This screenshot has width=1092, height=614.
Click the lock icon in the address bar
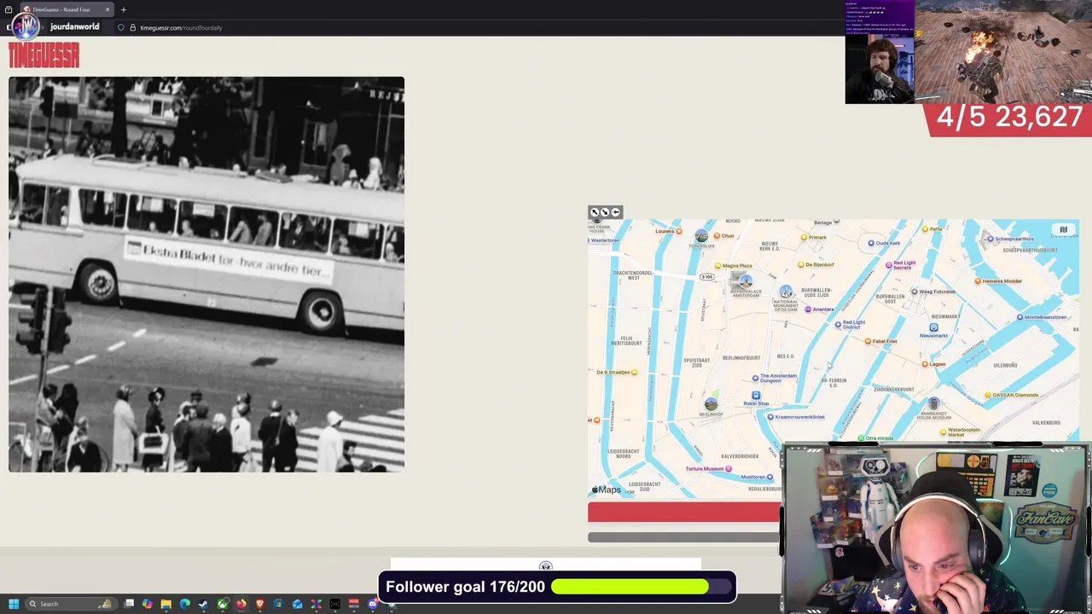[132, 27]
